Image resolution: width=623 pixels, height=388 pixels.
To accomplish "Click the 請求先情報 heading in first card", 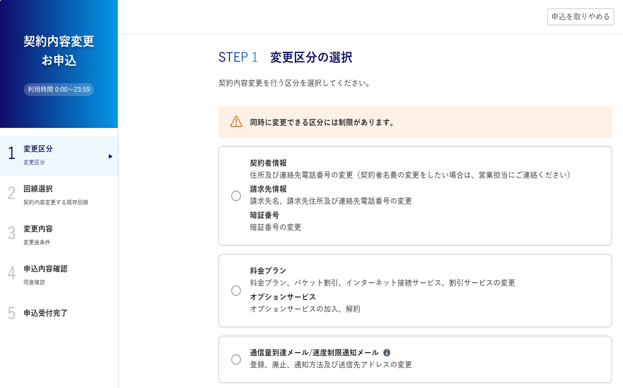I will pyautogui.click(x=268, y=189).
